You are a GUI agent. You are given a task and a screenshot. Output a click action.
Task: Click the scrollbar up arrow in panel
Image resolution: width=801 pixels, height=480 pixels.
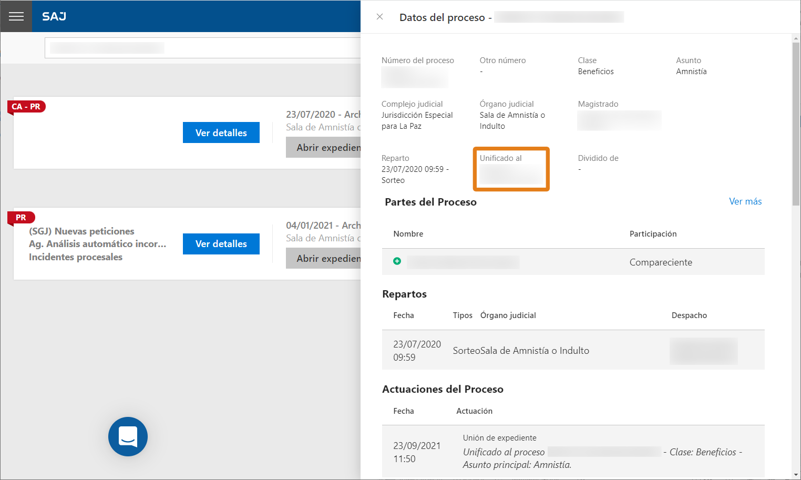[796, 38]
